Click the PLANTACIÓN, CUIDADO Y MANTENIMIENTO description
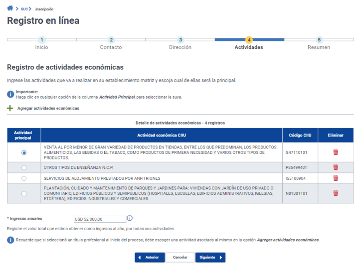 pos(159,193)
